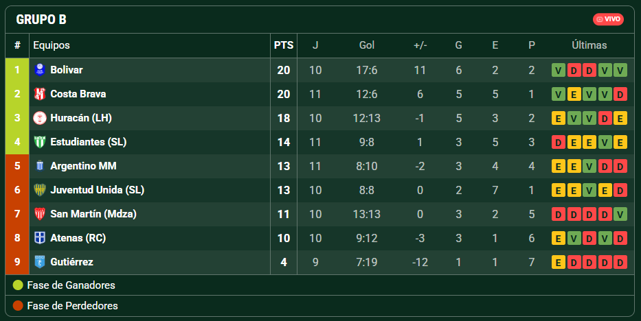Click the Últimas column header

(589, 45)
